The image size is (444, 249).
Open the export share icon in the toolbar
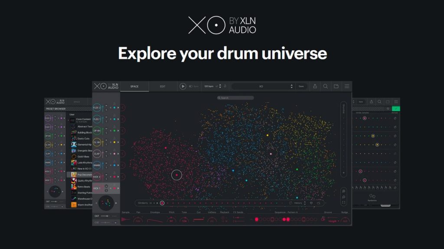(315, 86)
